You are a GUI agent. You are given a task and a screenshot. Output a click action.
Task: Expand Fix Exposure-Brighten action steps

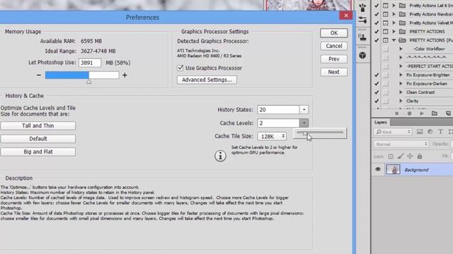(401, 75)
